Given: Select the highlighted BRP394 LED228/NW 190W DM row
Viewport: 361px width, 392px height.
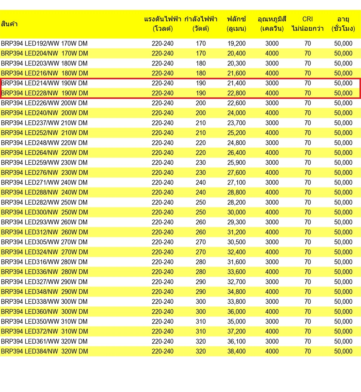Looking at the screenshot, I should click(x=45, y=93).
